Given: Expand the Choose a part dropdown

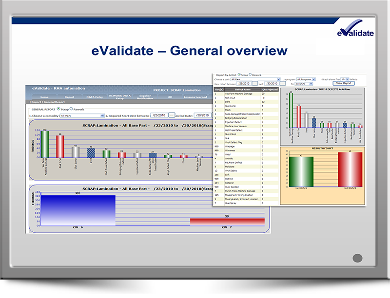Looking at the screenshot, I should click(x=255, y=79).
